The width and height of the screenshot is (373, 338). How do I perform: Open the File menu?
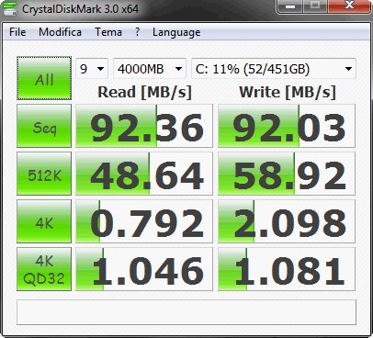(17, 32)
